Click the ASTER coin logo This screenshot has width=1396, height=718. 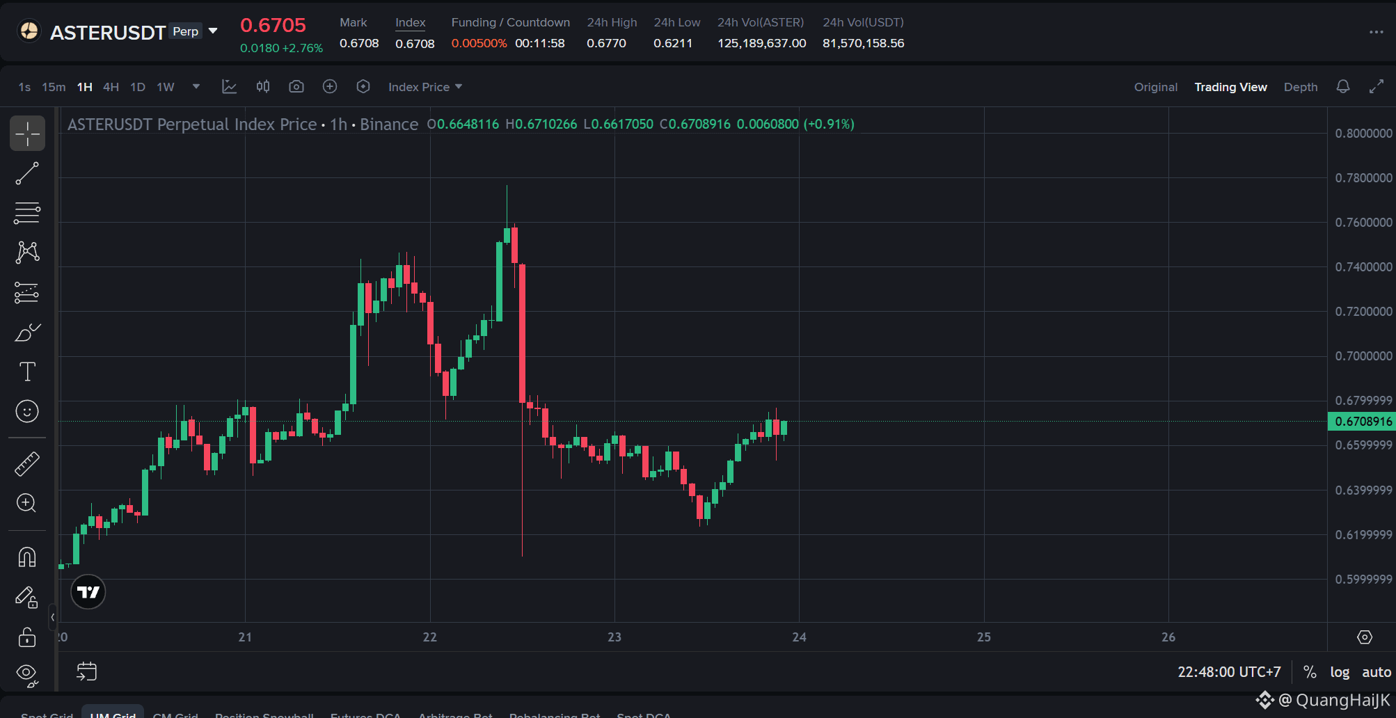(29, 31)
